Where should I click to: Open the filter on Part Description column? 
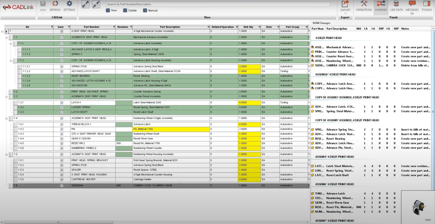pyautogui.click(x=208, y=27)
